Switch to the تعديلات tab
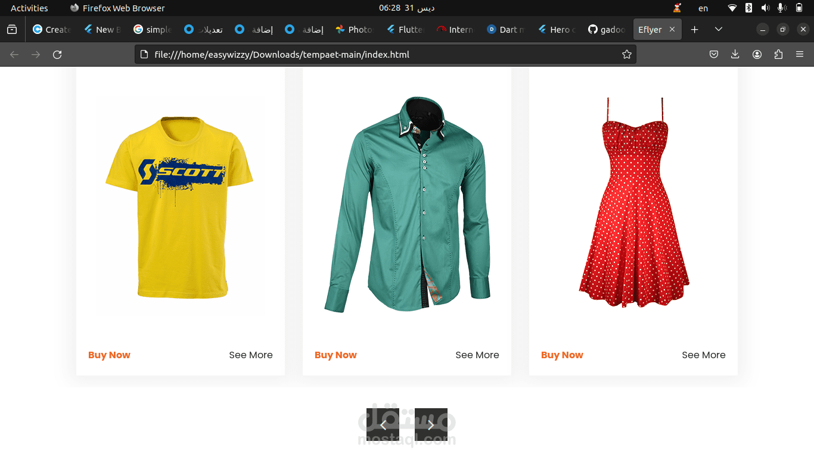The image size is (814, 457). pos(204,29)
